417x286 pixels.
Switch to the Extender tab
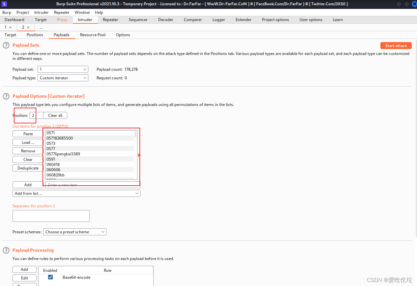(244, 20)
